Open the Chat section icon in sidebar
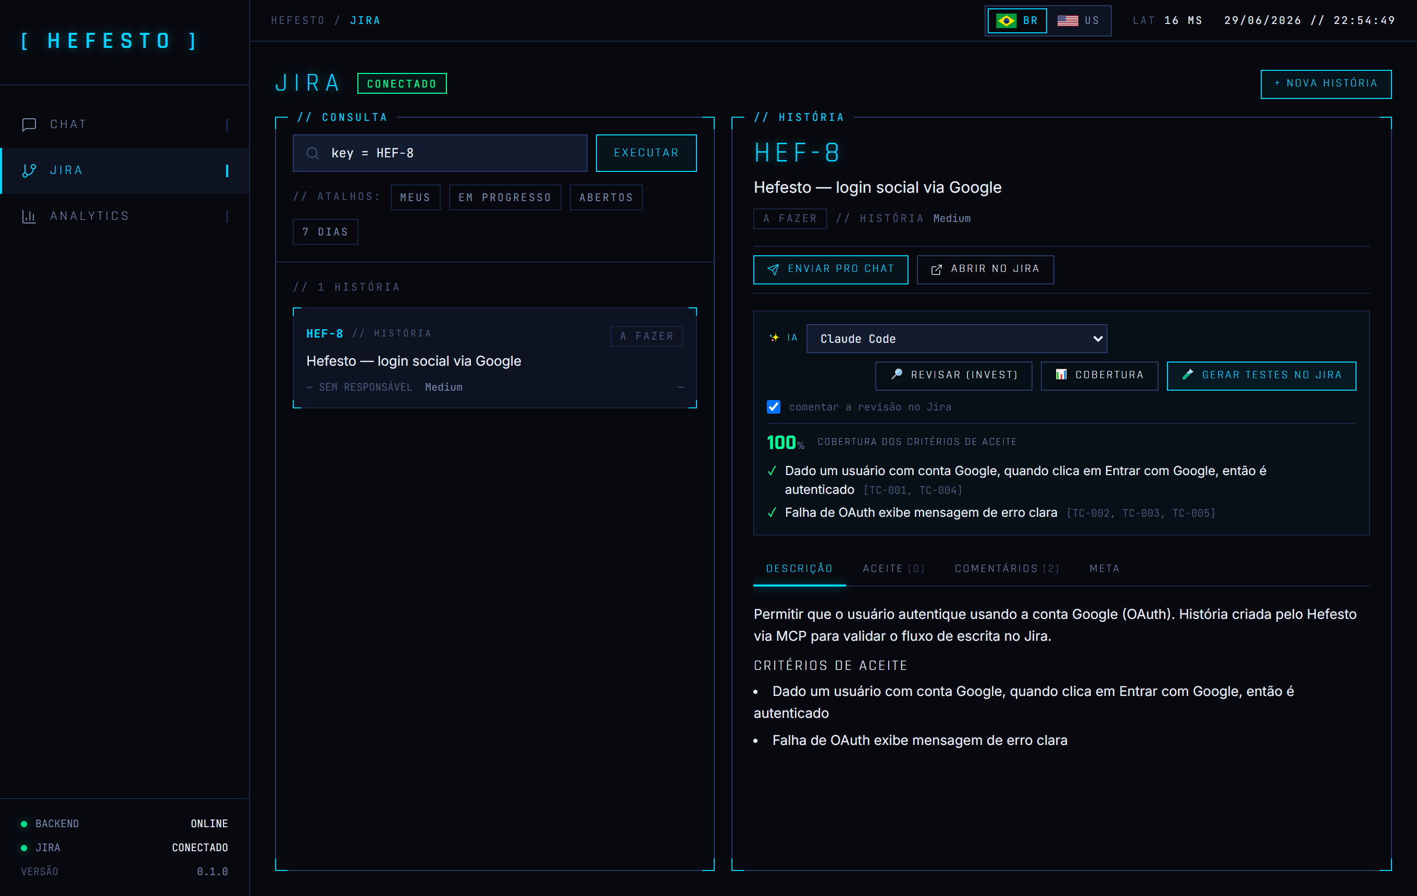 tap(29, 125)
